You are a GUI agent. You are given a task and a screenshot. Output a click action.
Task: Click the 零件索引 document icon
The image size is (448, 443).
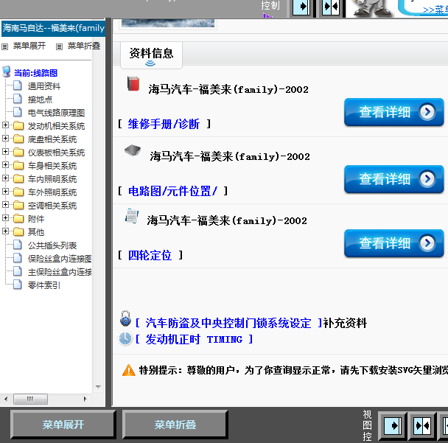coord(18,285)
